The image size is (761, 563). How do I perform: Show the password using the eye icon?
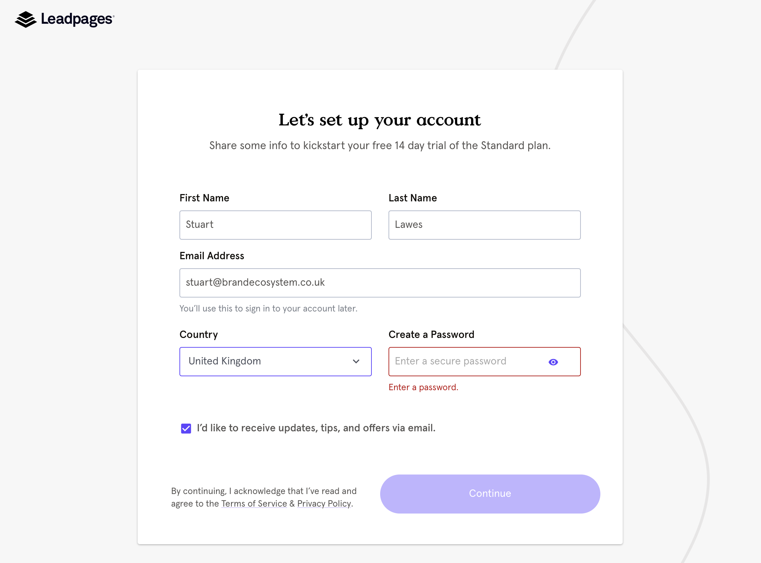point(553,362)
